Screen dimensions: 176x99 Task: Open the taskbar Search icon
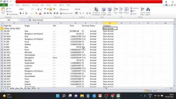click(64, 96)
